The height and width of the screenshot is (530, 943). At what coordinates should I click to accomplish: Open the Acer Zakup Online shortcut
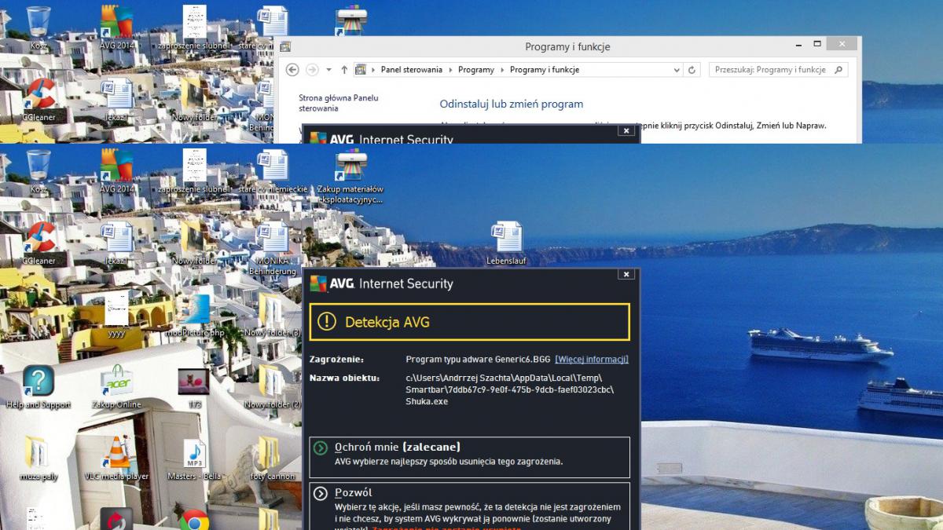pyautogui.click(x=116, y=387)
